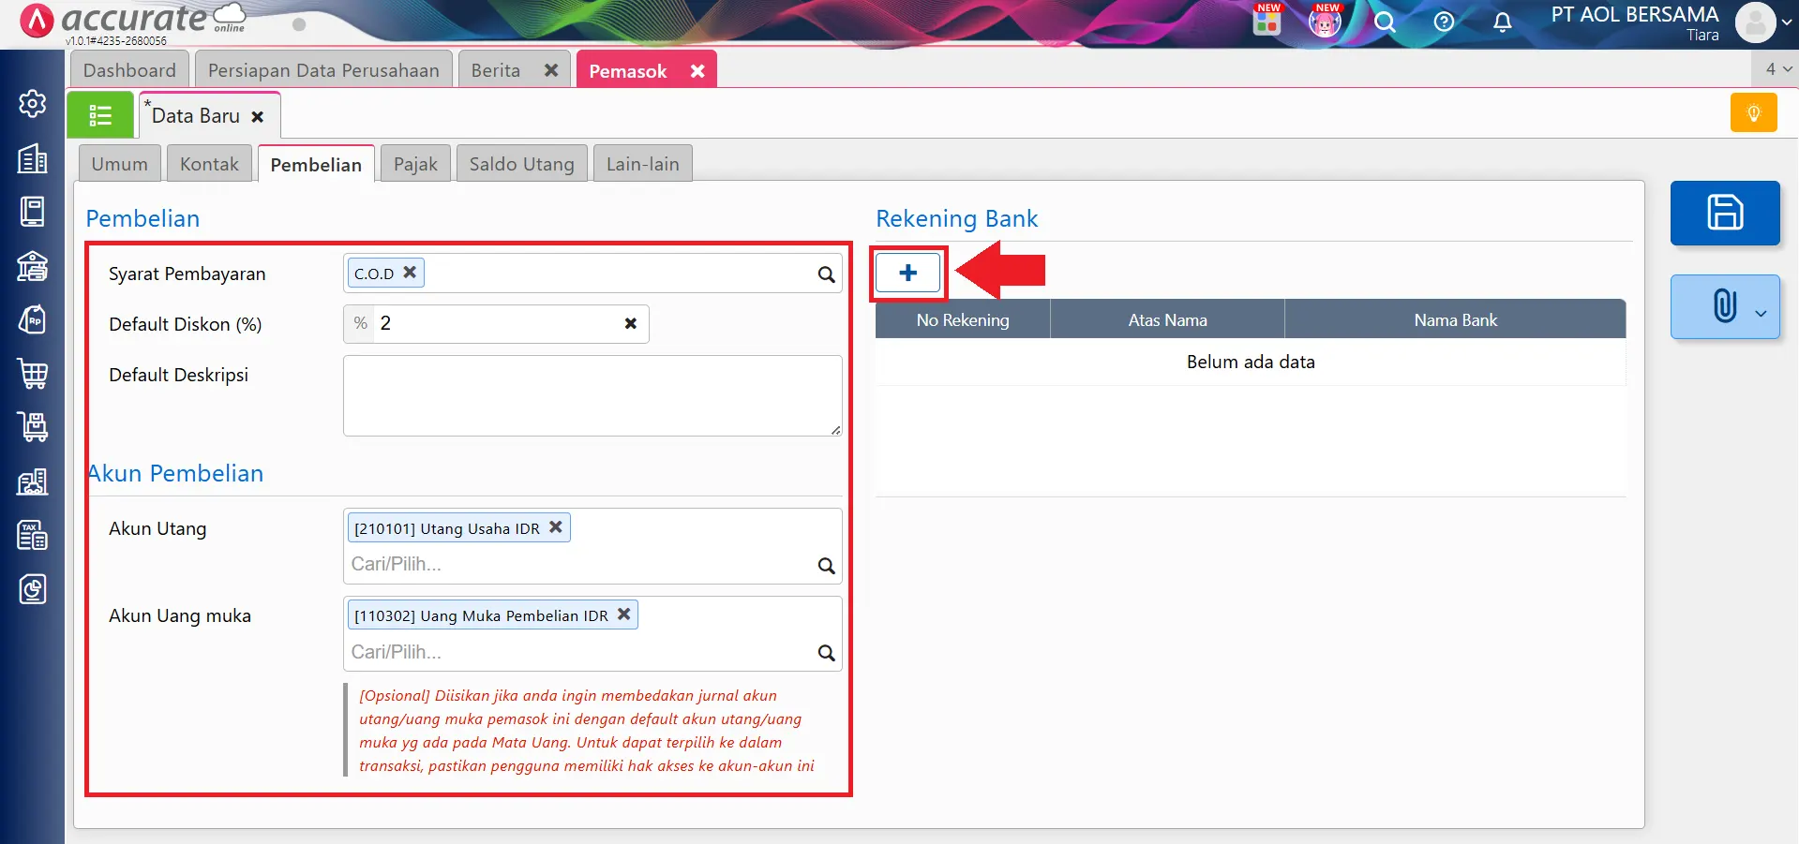Viewport: 1799px width, 844px height.
Task: Click the Default Deskripsi text area
Action: coord(592,395)
